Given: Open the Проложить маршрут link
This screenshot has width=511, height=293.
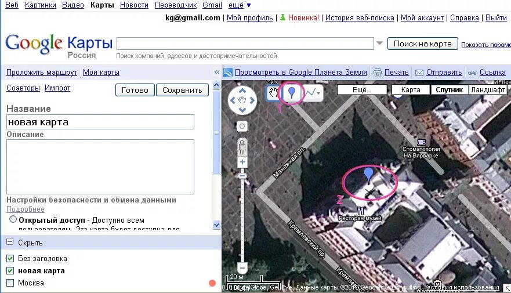Looking at the screenshot, I should pyautogui.click(x=42, y=73).
